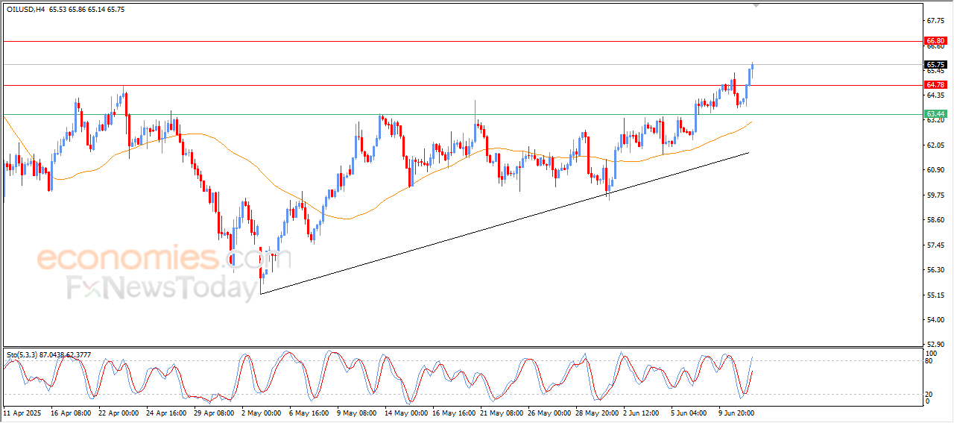Click the 24 Apr 16:00 date label
Screen dimensions: 954x423
166,412
